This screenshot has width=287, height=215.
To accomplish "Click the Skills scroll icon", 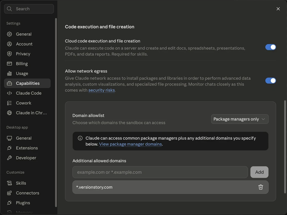I will pyautogui.click(x=9, y=183).
